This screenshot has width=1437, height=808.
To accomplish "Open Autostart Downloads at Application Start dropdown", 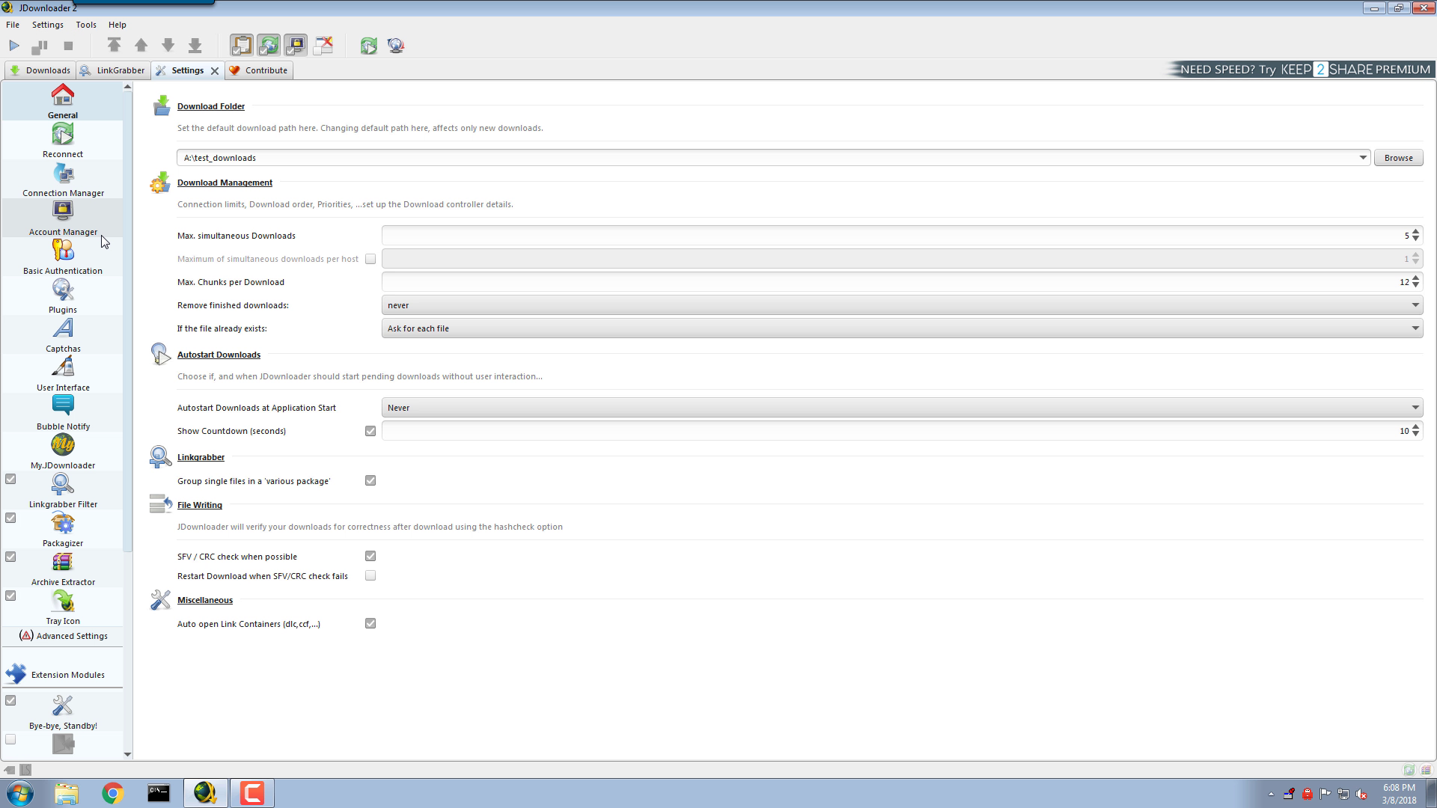I will 902,408.
